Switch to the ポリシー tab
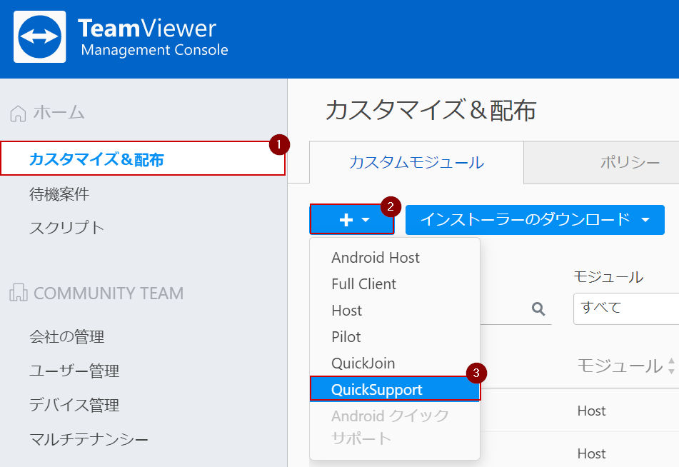The image size is (679, 467). tap(630, 163)
